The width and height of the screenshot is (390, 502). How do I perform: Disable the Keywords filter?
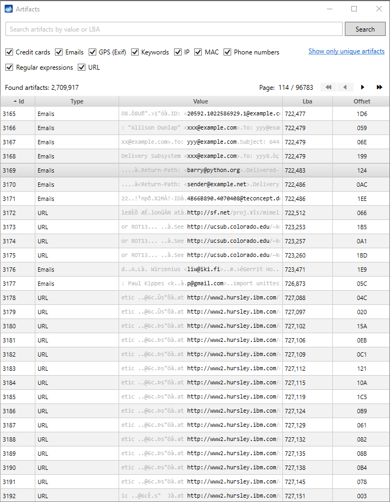[135, 52]
